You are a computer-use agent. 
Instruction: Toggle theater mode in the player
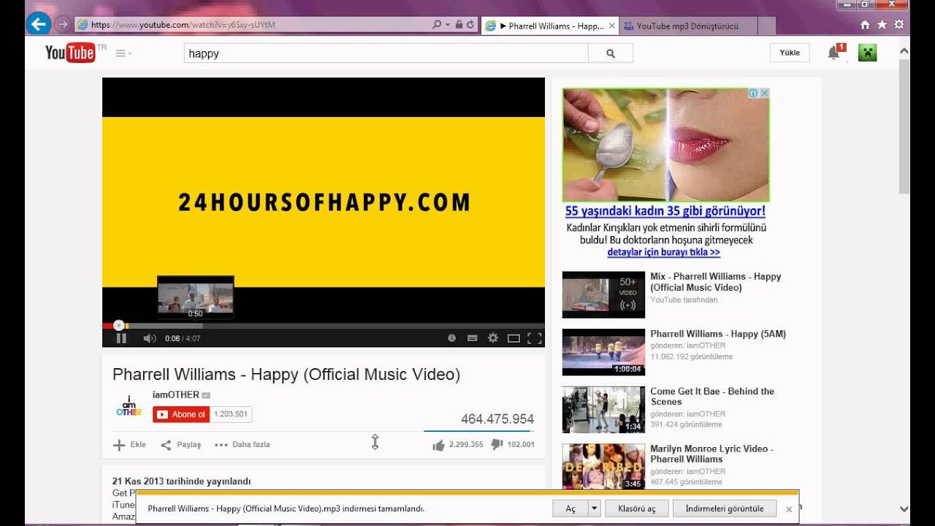pos(514,338)
